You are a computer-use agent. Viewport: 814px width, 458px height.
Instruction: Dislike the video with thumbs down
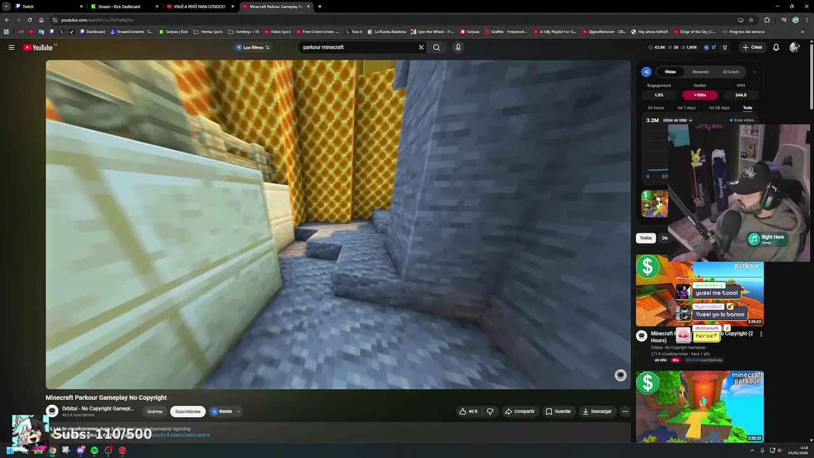pyautogui.click(x=490, y=412)
